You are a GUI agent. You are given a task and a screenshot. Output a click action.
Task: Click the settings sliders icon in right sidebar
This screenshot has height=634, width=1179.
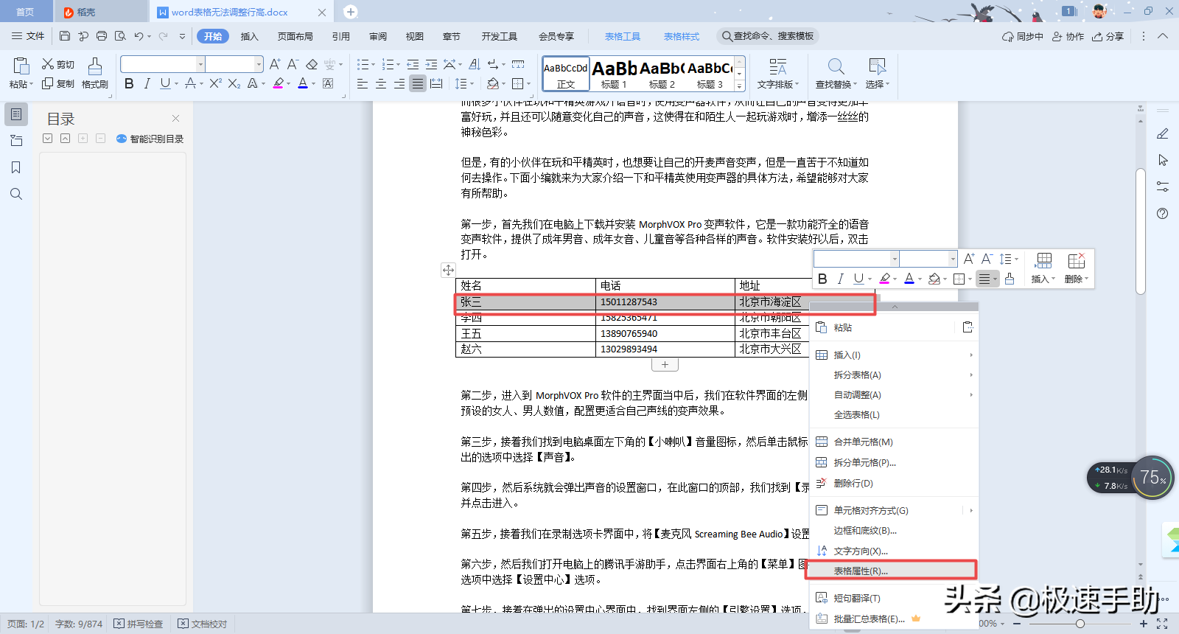pos(1163,187)
